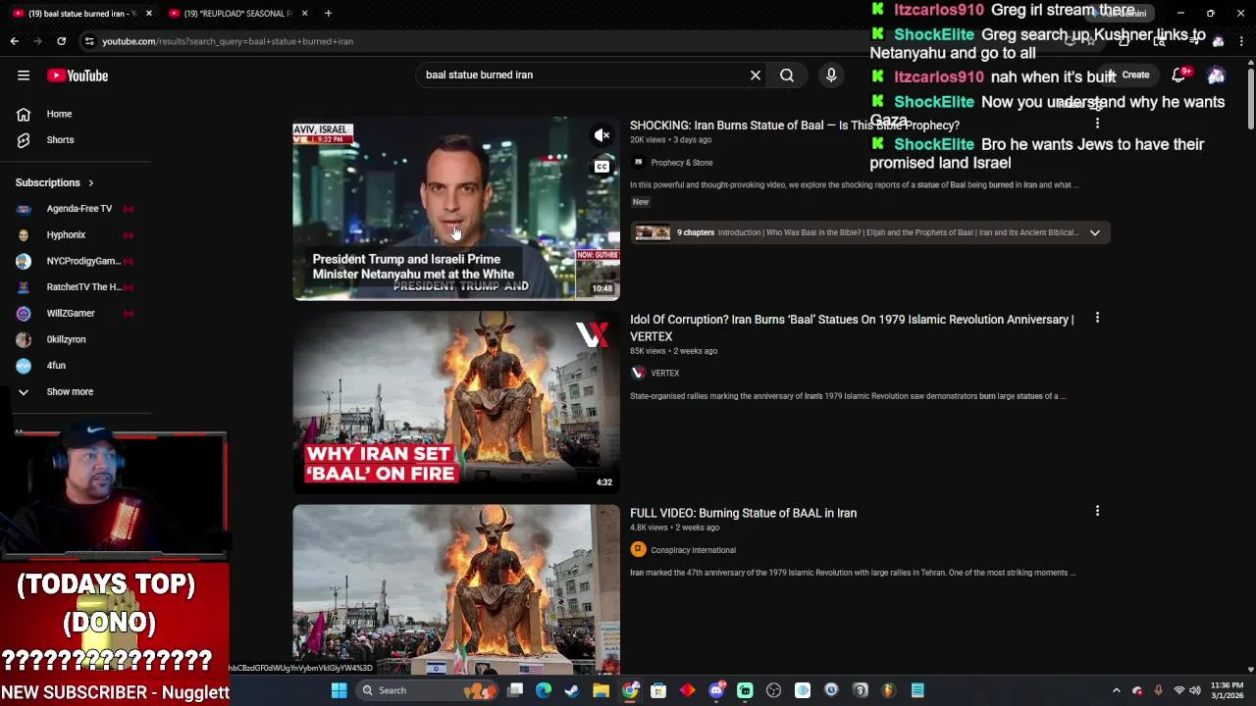The image size is (1256, 706).
Task: Open Discord from the taskbar
Action: click(x=716, y=690)
